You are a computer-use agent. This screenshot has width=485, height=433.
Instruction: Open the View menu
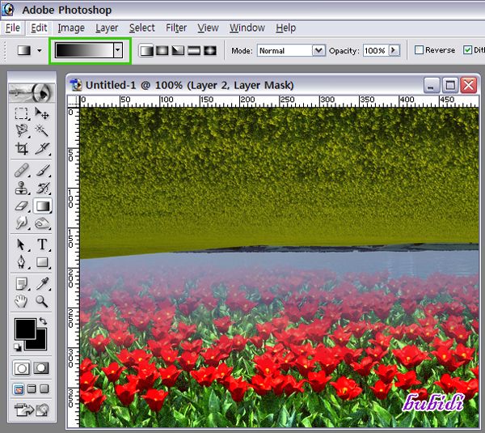click(x=208, y=28)
